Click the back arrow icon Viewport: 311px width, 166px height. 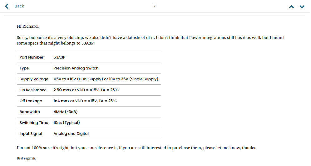pos(7,6)
